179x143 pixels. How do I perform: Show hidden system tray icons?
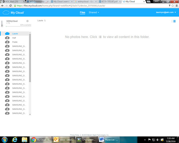click(145, 140)
